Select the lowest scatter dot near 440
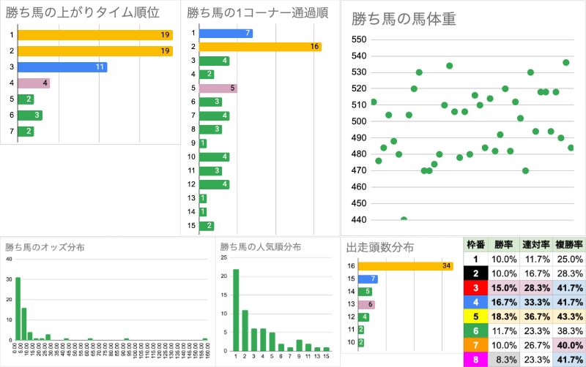The image size is (586, 367). [x=404, y=219]
